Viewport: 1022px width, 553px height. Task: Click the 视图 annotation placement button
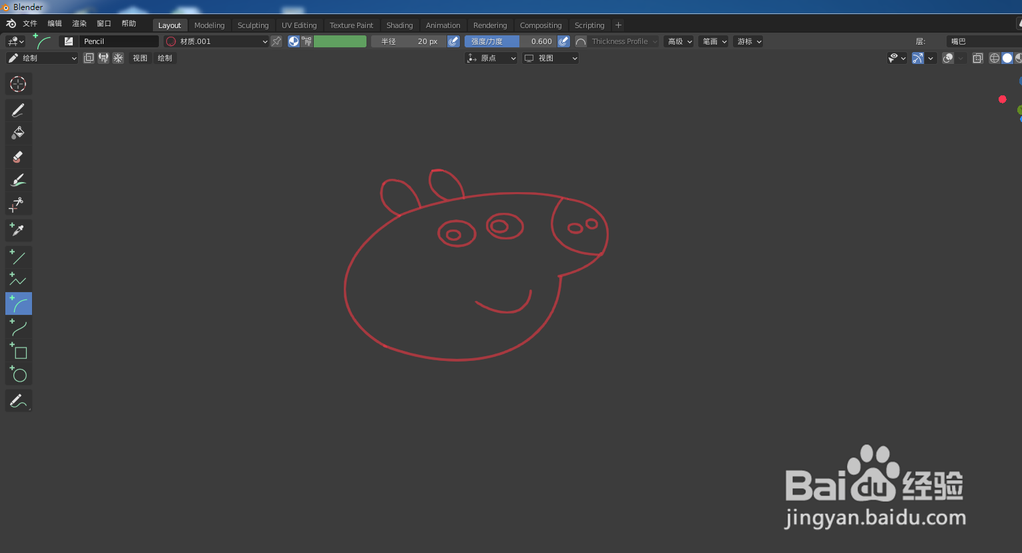pyautogui.click(x=140, y=58)
